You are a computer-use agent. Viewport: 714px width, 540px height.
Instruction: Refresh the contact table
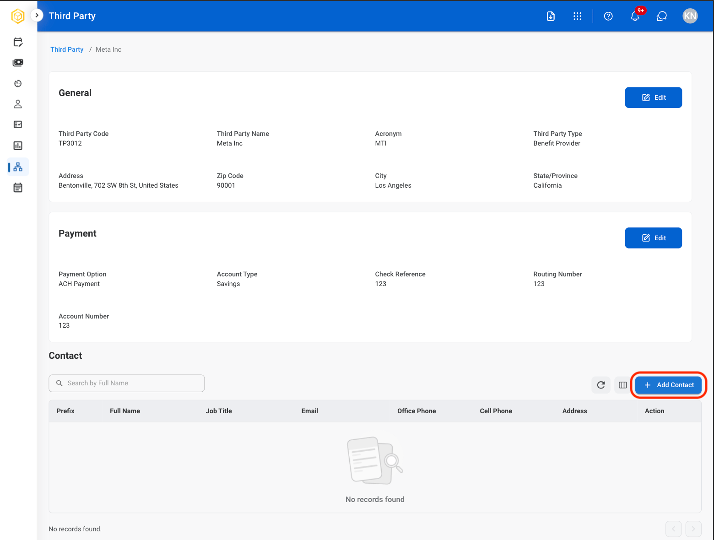601,385
